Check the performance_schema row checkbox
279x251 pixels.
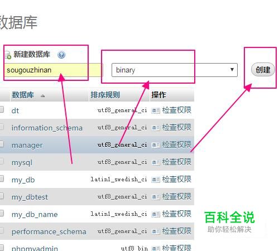click(2, 230)
